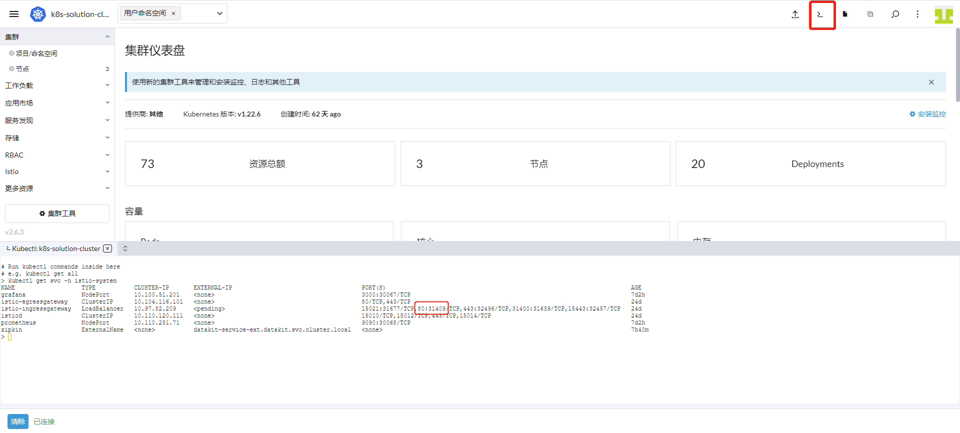Image resolution: width=960 pixels, height=433 pixels.
Task: Open the green user avatar menu
Action: tap(944, 14)
